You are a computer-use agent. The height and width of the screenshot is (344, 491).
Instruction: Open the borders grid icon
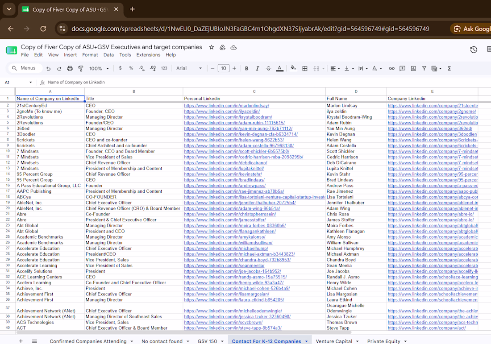point(305,68)
